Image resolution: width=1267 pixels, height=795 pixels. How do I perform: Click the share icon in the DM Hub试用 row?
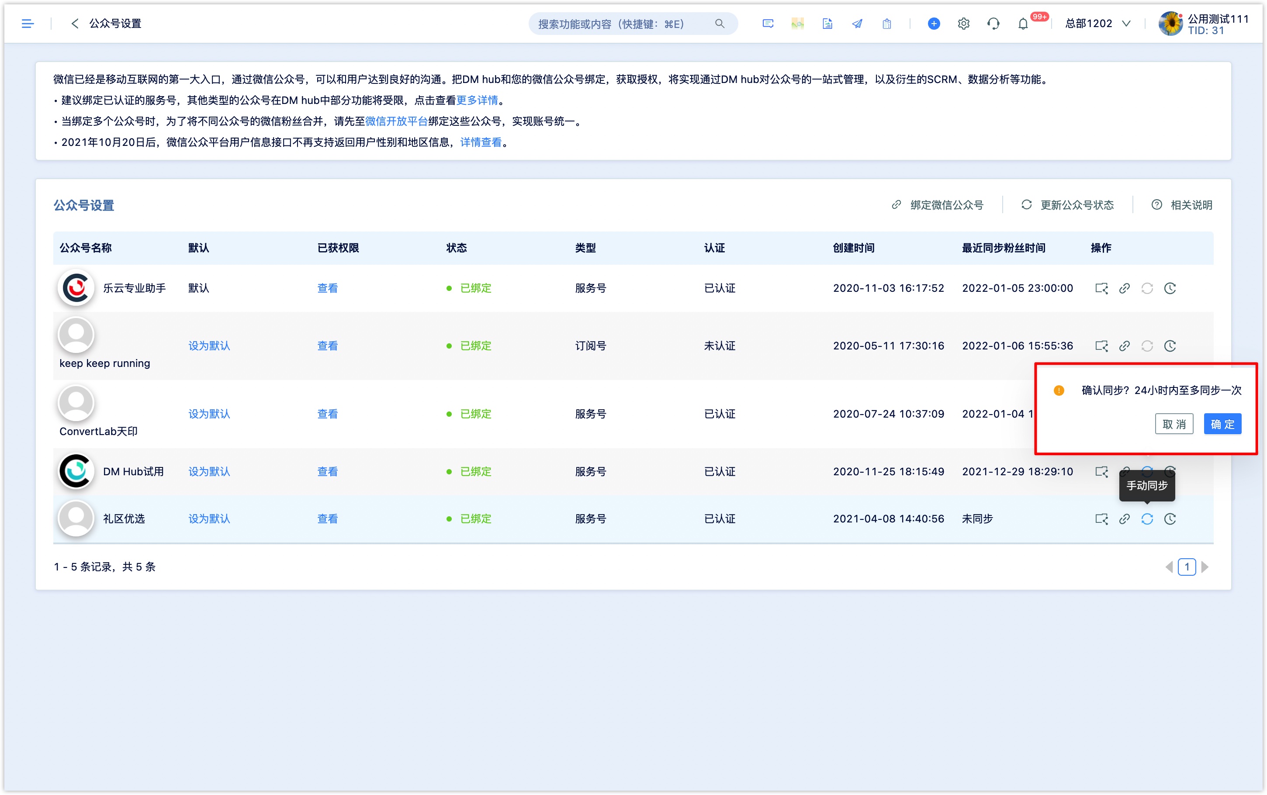(x=1101, y=472)
